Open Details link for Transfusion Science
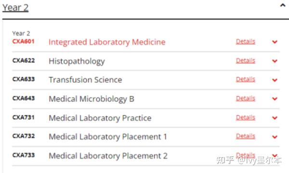The width and height of the screenshot is (289, 173). tap(246, 79)
